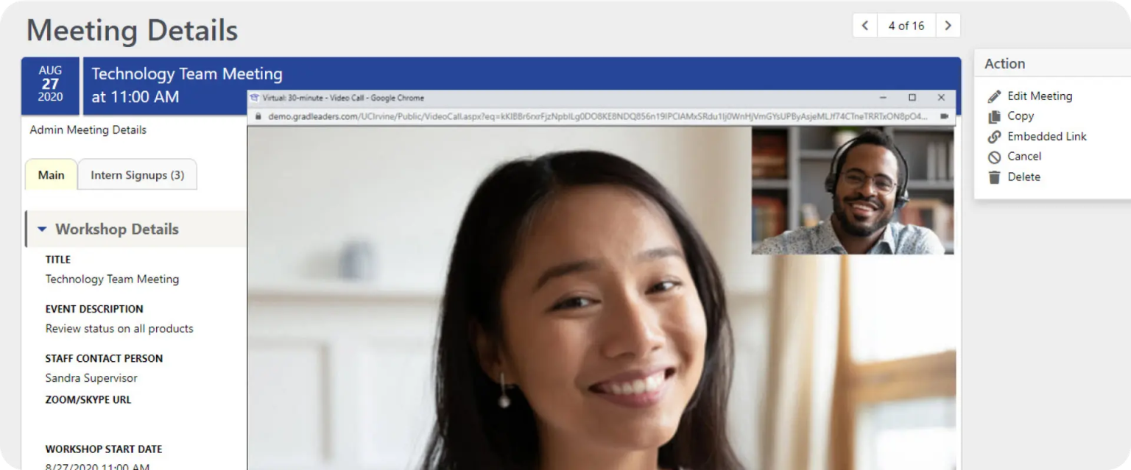Click the Delete trash can icon
Screen dimensions: 1131x470
(x=996, y=177)
